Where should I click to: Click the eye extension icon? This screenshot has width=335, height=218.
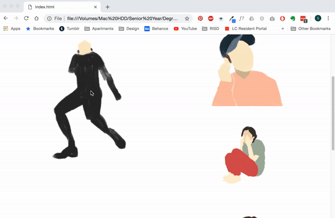[221, 19]
